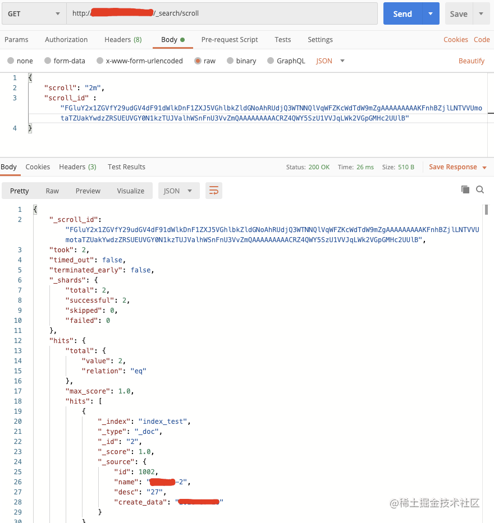Click the "scroll": "2m" line in request editor
Image resolution: width=494 pixels, height=523 pixels.
pos(74,87)
